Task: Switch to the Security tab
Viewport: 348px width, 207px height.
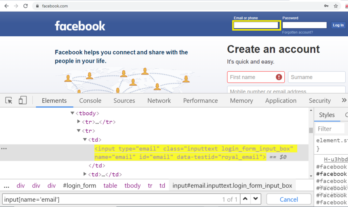Action: pos(320,101)
